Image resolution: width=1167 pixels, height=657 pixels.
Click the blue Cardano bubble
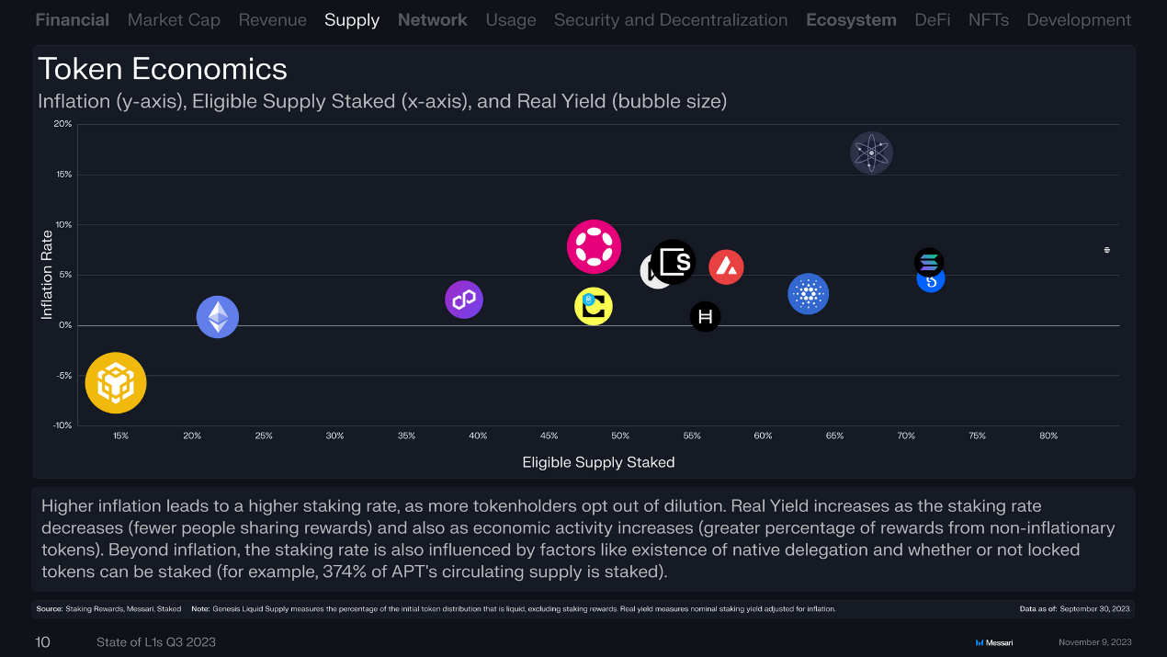(x=809, y=294)
